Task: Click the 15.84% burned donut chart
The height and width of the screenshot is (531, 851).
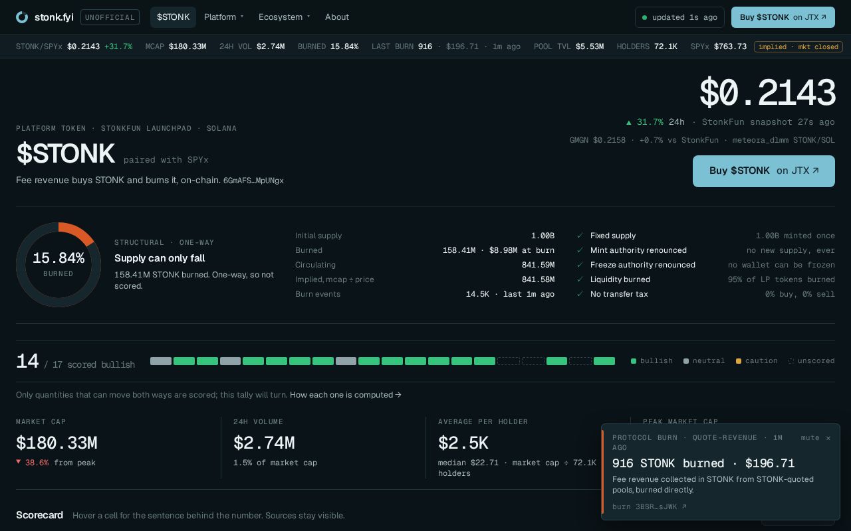Action: point(59,265)
